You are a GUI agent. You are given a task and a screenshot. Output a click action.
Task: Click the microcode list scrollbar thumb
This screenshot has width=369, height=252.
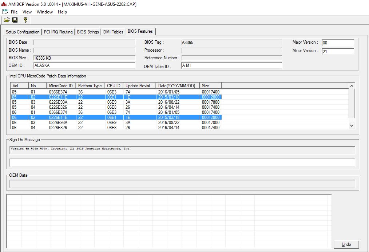point(352,103)
